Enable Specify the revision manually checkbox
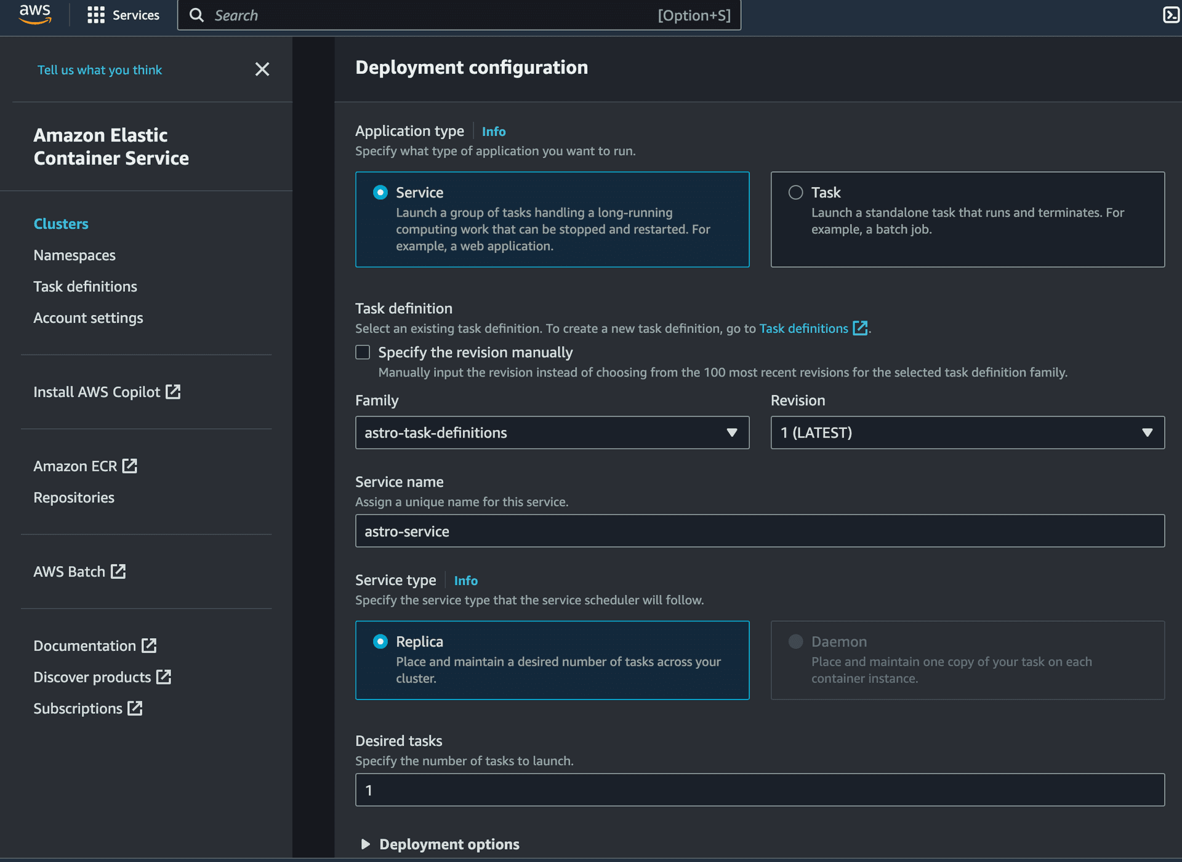 tap(363, 352)
